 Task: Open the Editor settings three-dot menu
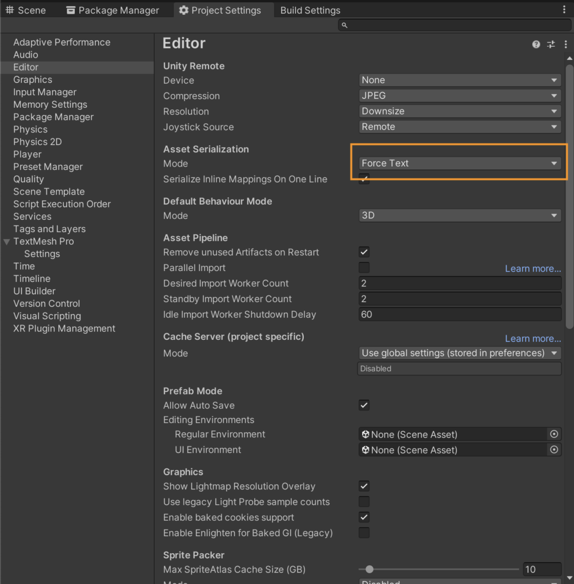point(566,44)
